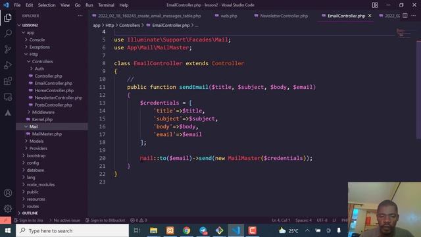This screenshot has height=237, width=421.
Task: Open the Extensions view
Action: 8,81
